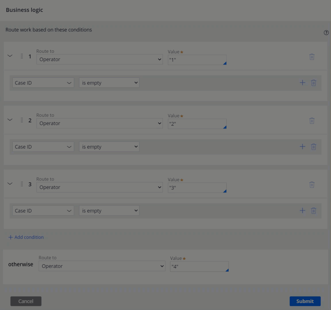Open the otherwise Route to dropdown

[102, 266]
